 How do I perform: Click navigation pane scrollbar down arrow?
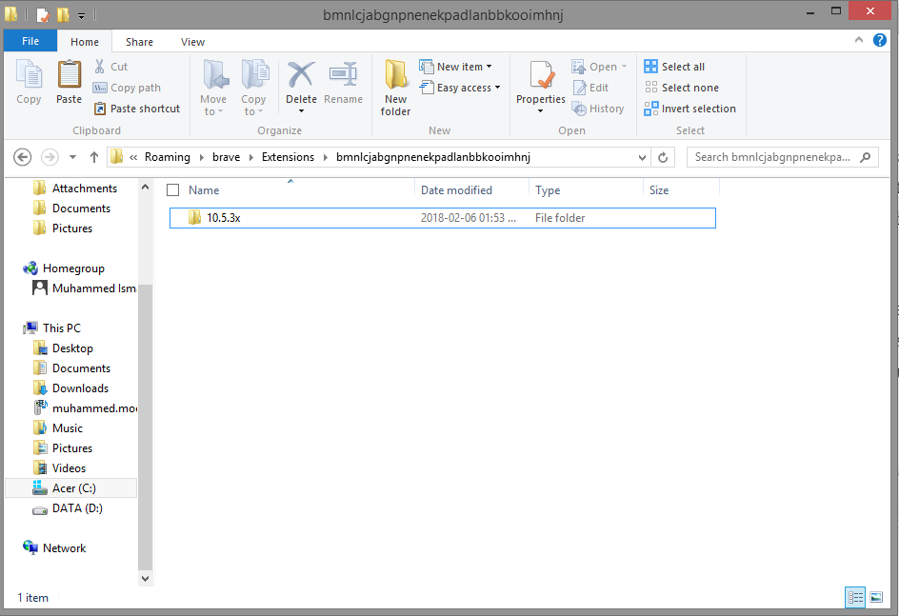(145, 579)
